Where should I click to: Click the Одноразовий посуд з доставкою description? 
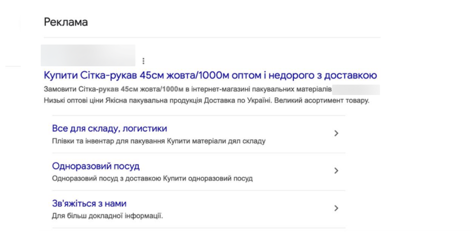(x=106, y=179)
